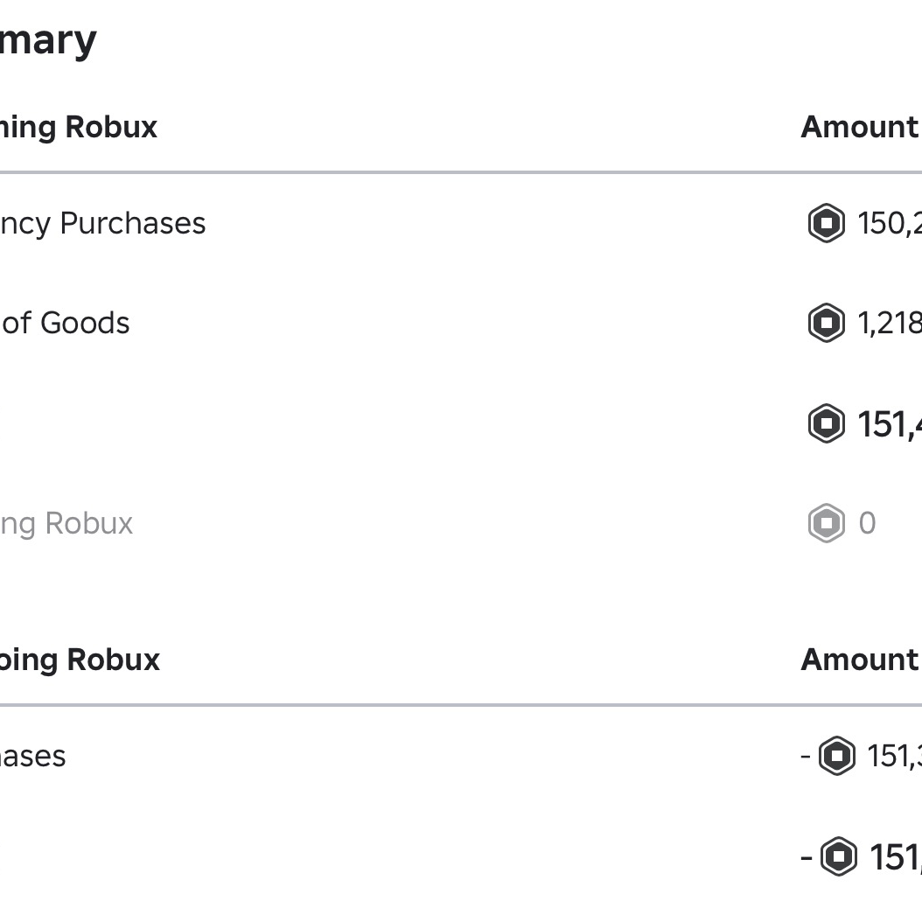The height and width of the screenshot is (922, 922).
Task: Open the outgoing Purchases row label
Action: pyautogui.click(x=33, y=756)
